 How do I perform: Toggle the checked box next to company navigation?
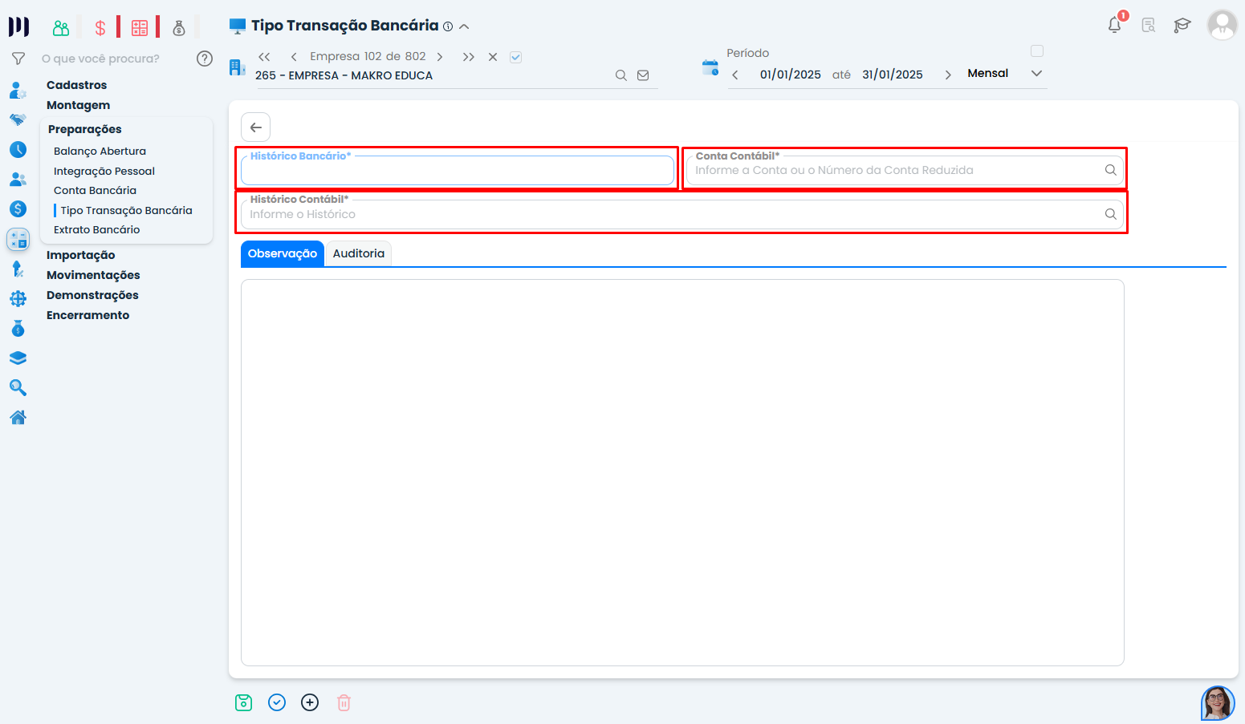(x=516, y=57)
